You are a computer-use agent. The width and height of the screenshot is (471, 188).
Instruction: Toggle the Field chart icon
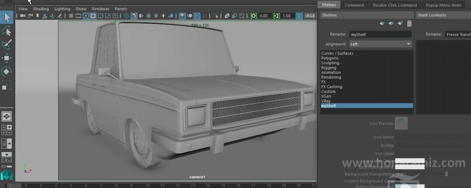100,16
